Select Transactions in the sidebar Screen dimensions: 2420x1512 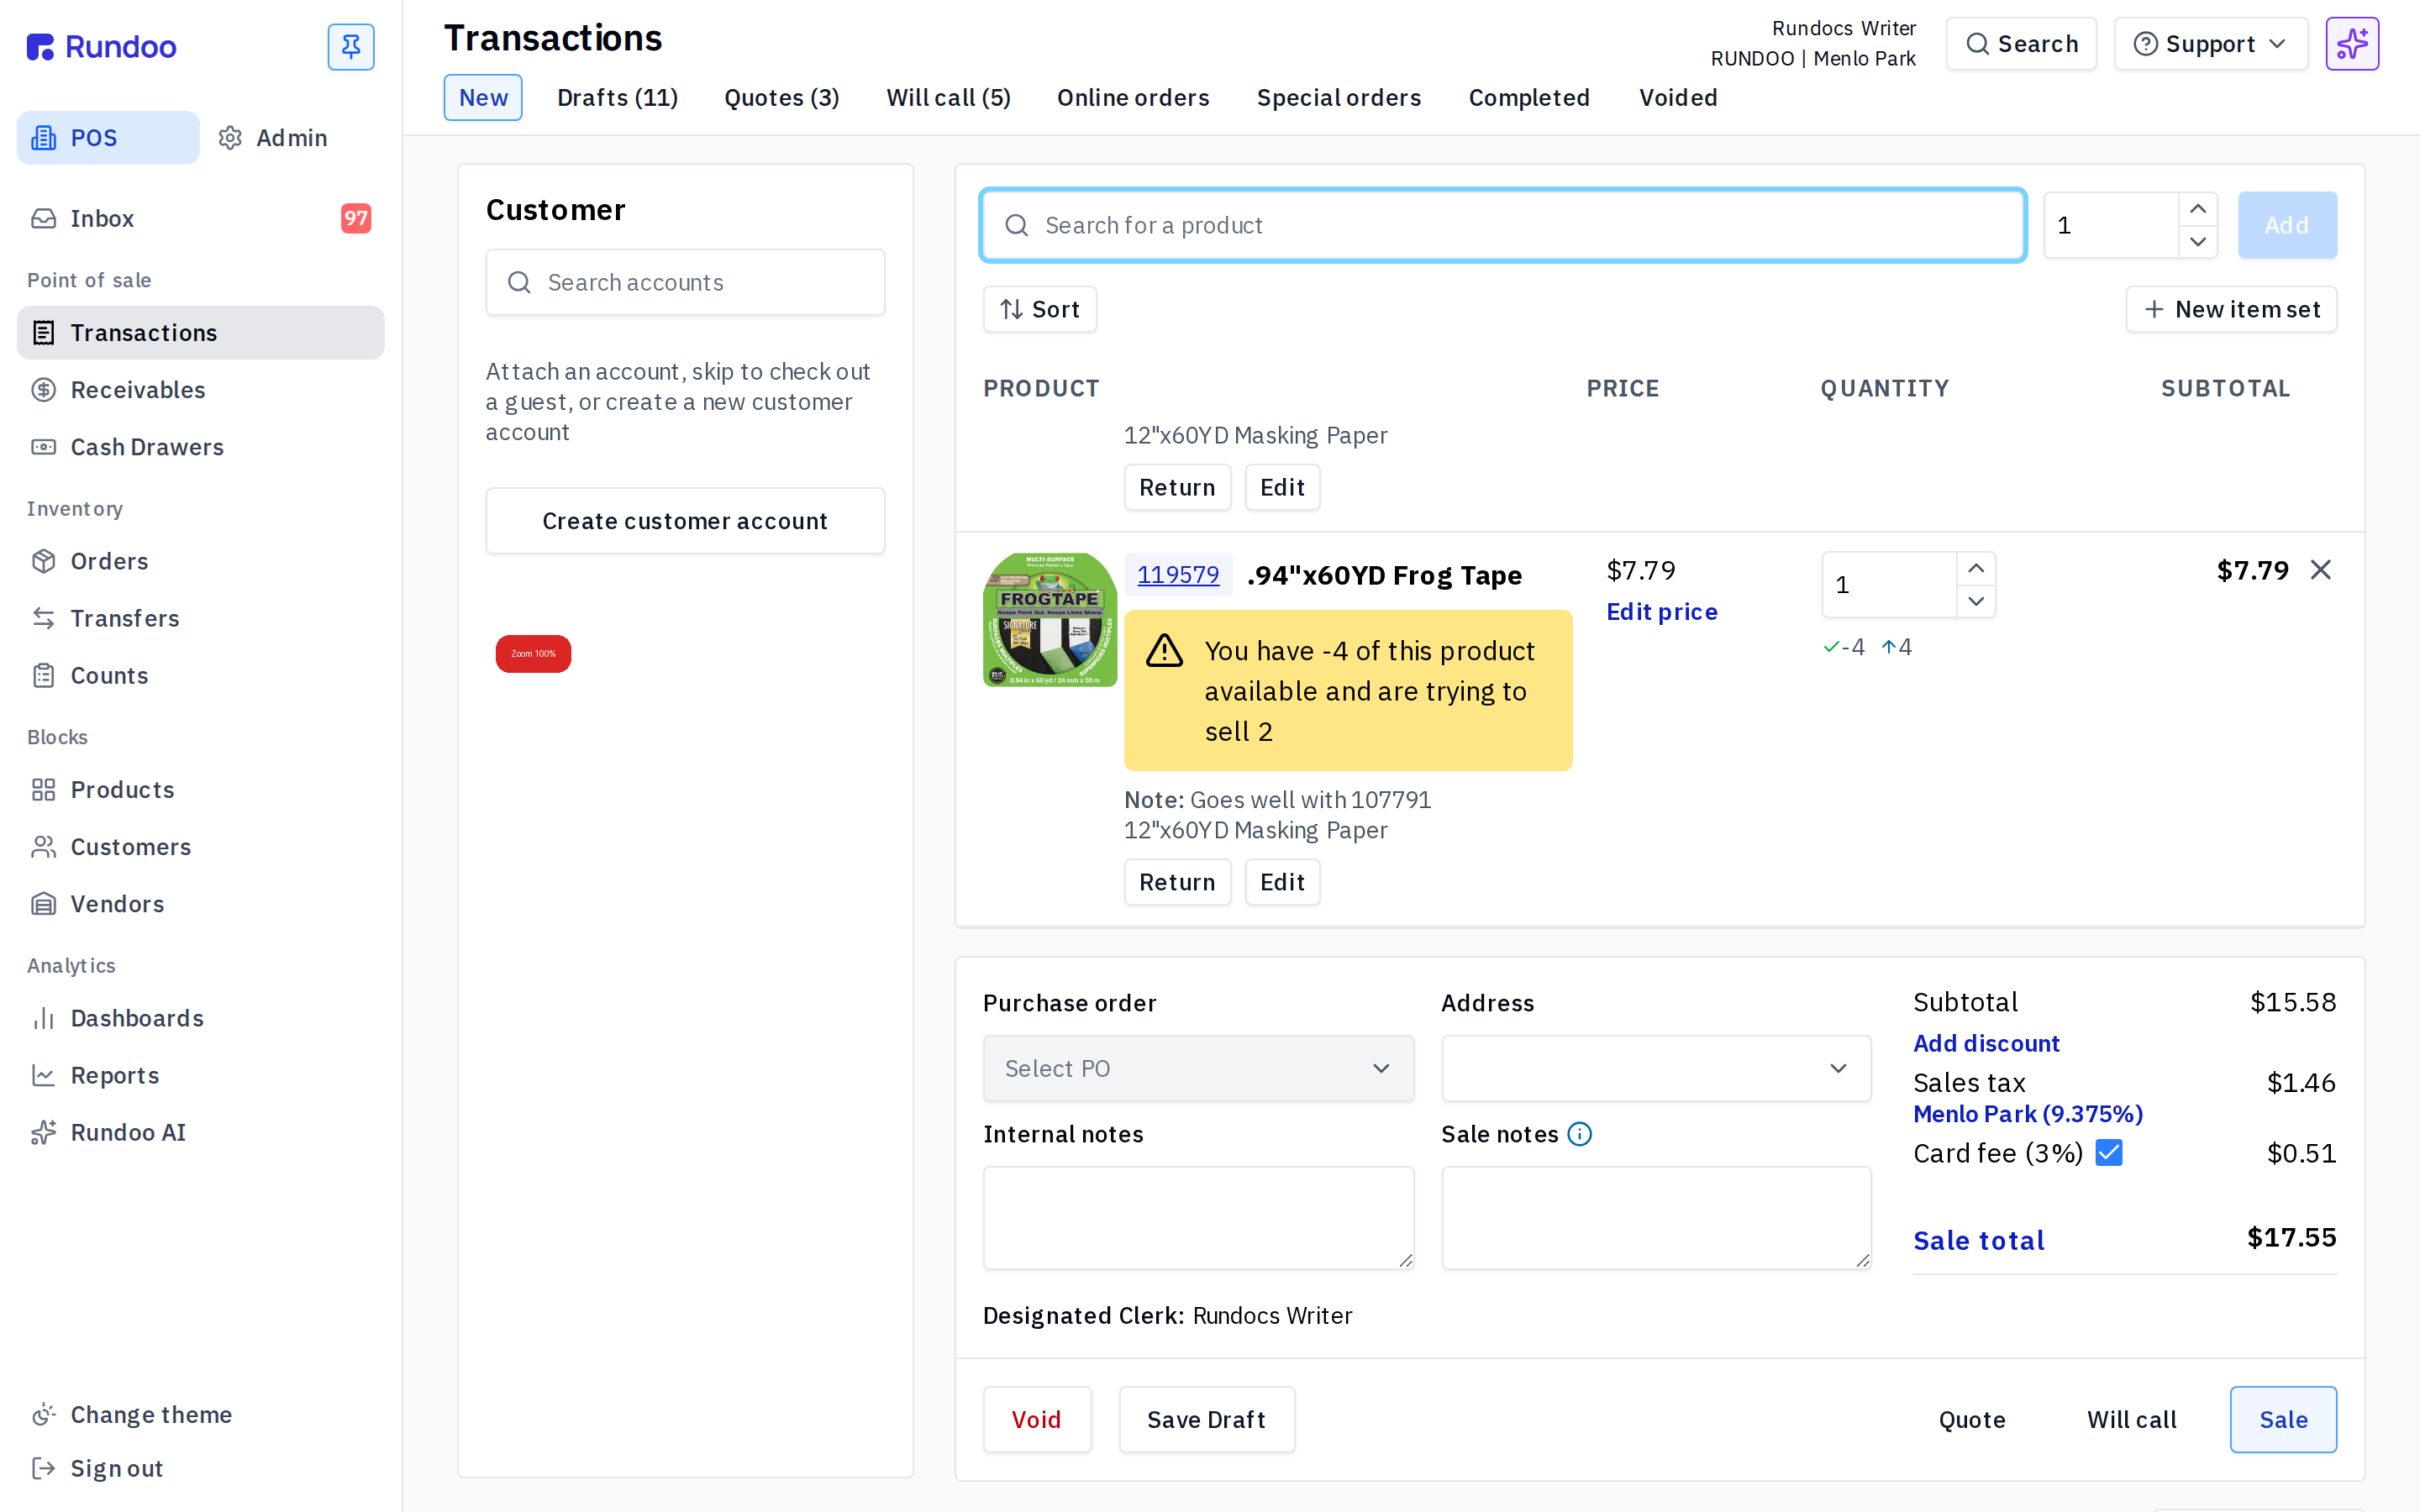click(200, 333)
